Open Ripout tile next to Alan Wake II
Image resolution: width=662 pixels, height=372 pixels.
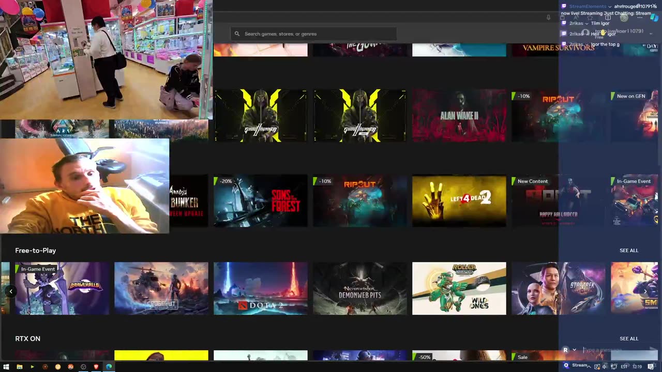click(x=559, y=116)
